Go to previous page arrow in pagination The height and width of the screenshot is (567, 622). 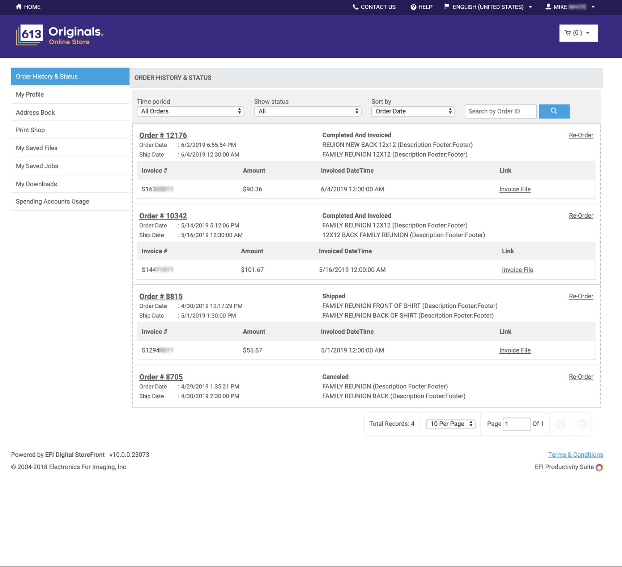click(x=560, y=424)
